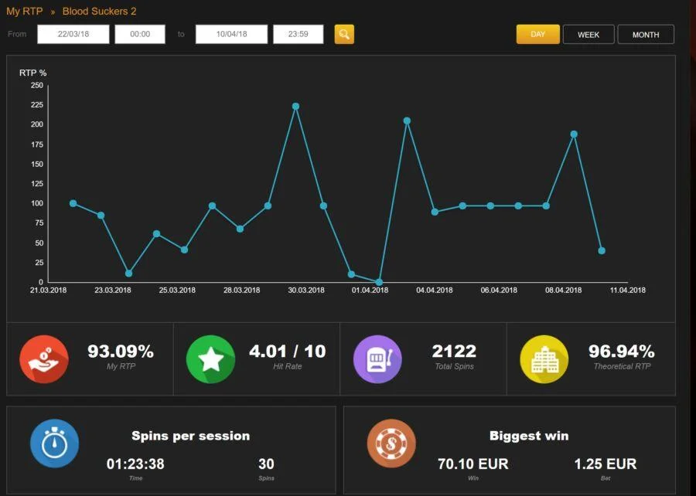This screenshot has width=696, height=496.
Task: Click the Blood Suckers 2 breadcrumb
Action: point(100,11)
